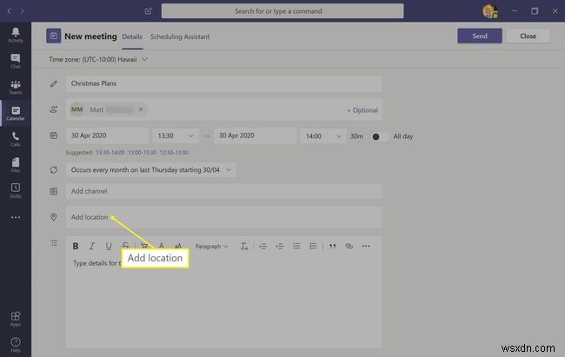The image size is (565, 357).
Task: Apply strikethrough formatting
Action: pos(125,246)
